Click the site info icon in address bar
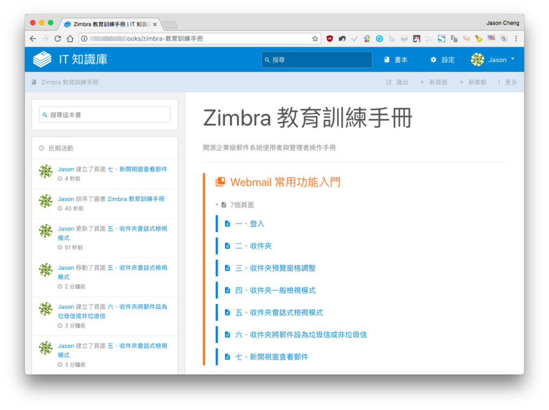This screenshot has width=549, height=410. coord(84,39)
